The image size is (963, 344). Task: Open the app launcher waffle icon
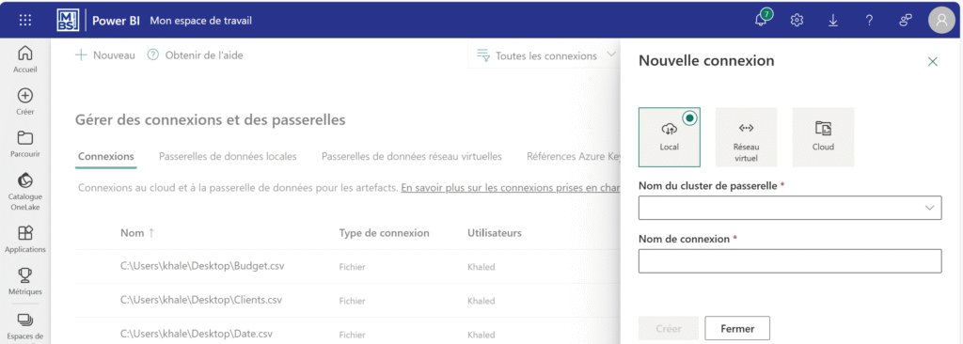click(x=25, y=21)
